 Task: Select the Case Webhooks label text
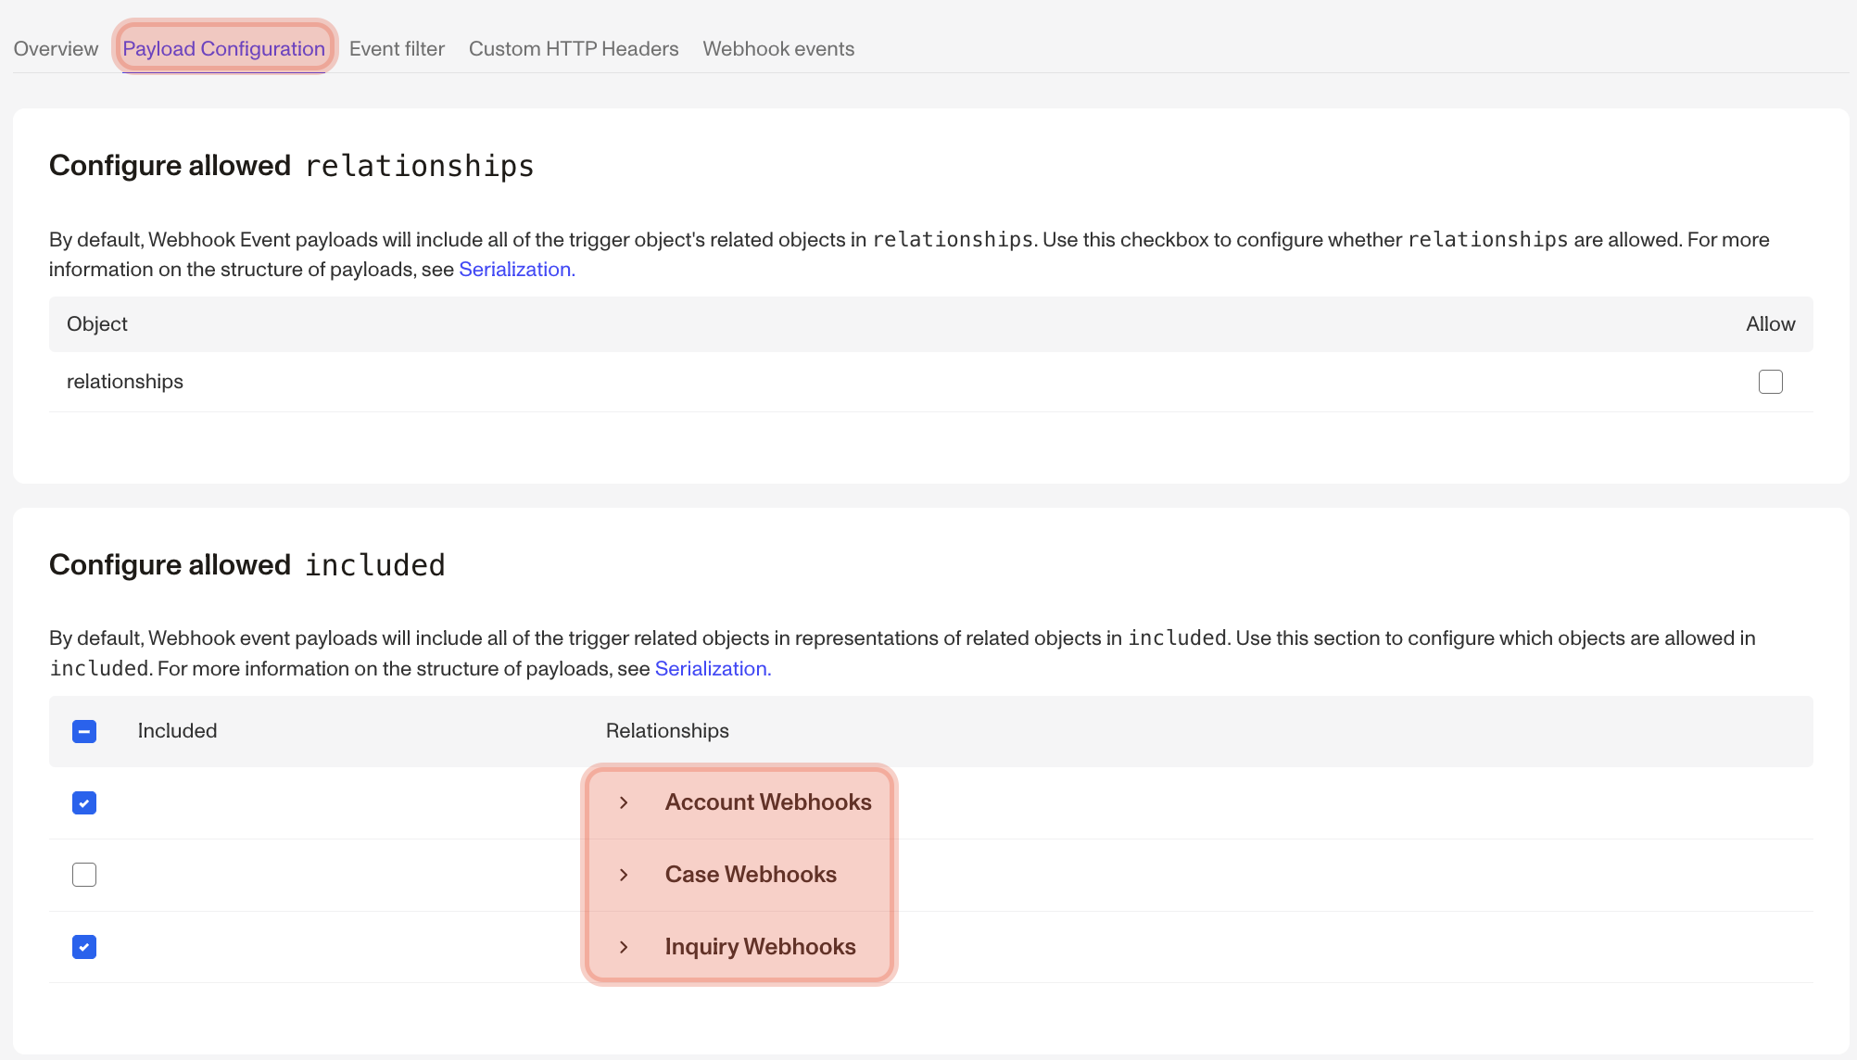tap(751, 874)
